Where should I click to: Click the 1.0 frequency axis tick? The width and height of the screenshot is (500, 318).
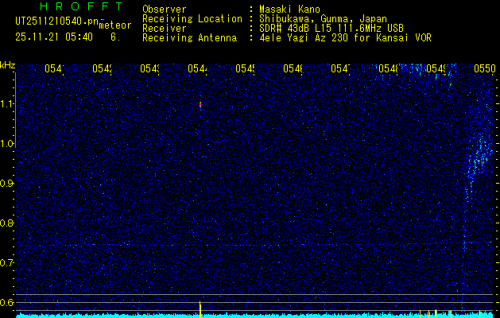[x=7, y=144]
